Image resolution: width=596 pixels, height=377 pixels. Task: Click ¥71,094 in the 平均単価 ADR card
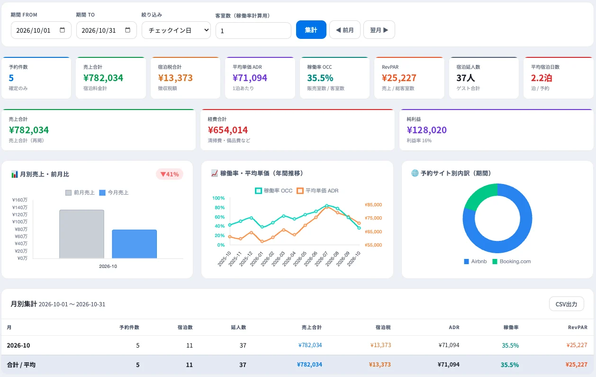click(x=250, y=78)
